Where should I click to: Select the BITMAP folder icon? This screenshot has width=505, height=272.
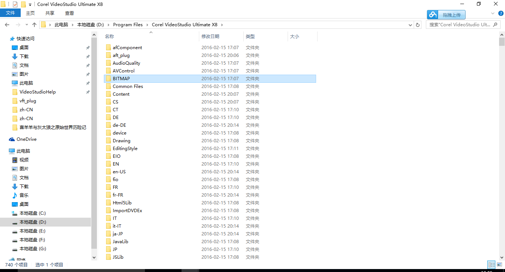click(x=108, y=78)
